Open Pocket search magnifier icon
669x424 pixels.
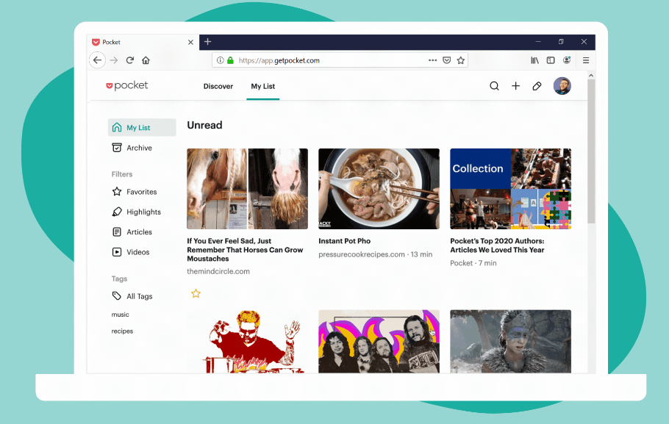point(494,86)
